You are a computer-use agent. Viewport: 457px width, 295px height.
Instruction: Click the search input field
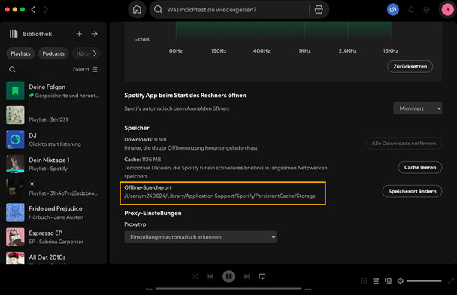(237, 10)
